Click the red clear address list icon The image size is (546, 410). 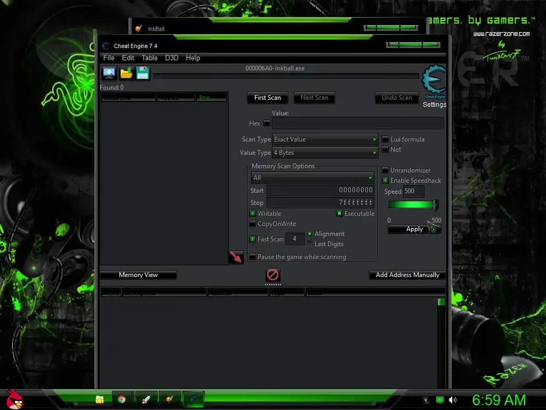pyautogui.click(x=272, y=275)
